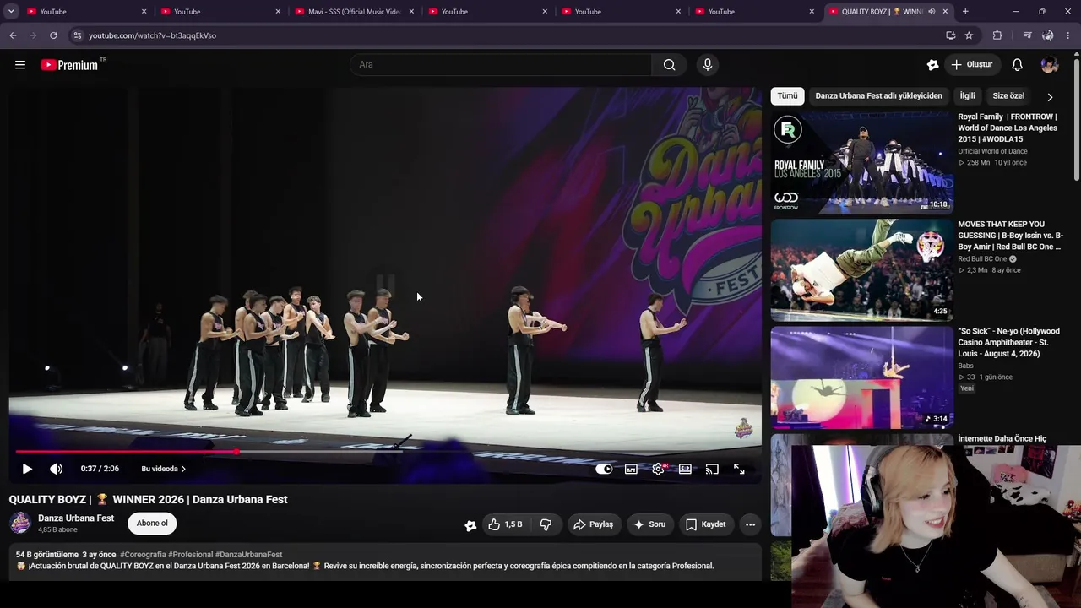Image resolution: width=1081 pixels, height=608 pixels.
Task: Open the media controls toolbar button
Action: click(x=1027, y=35)
